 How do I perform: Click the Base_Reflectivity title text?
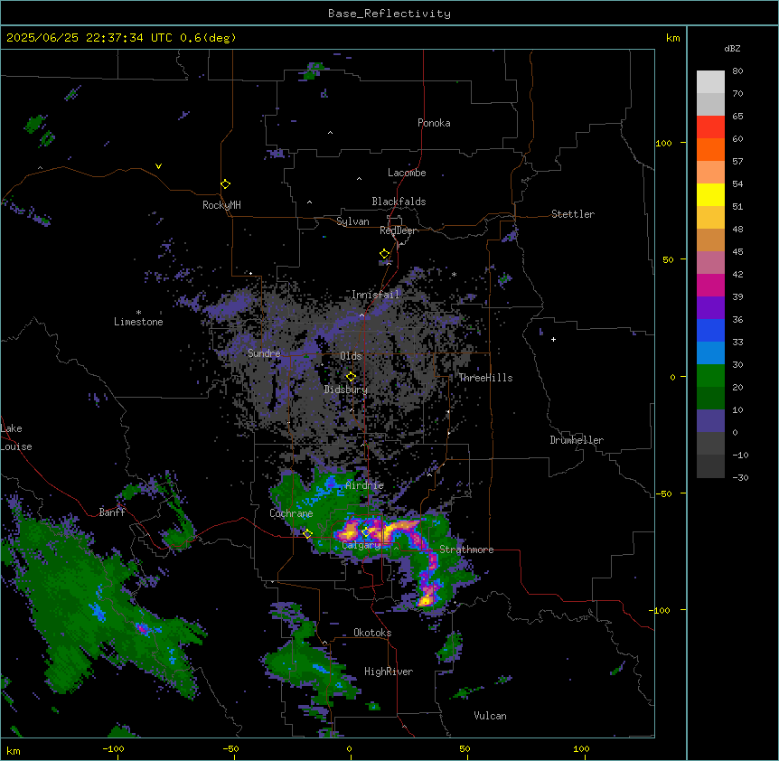389,14
